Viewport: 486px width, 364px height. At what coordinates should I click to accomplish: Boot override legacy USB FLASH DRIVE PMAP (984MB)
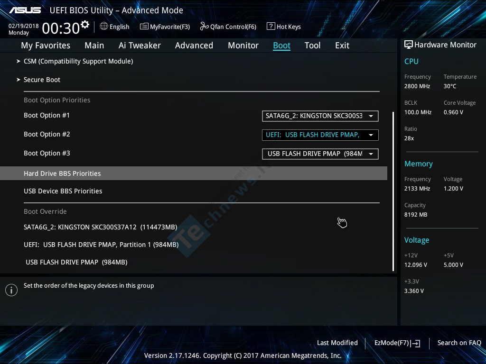(76, 262)
